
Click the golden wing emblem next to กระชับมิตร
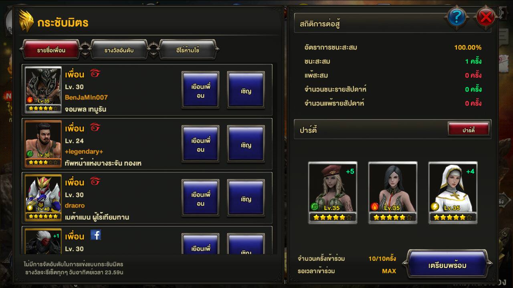[x=26, y=21]
